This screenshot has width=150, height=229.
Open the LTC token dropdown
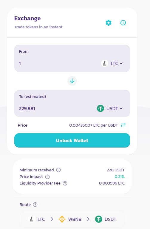(x=112, y=63)
